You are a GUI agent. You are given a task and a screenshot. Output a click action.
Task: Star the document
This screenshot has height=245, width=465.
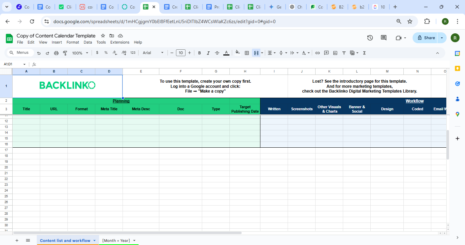coord(103,36)
